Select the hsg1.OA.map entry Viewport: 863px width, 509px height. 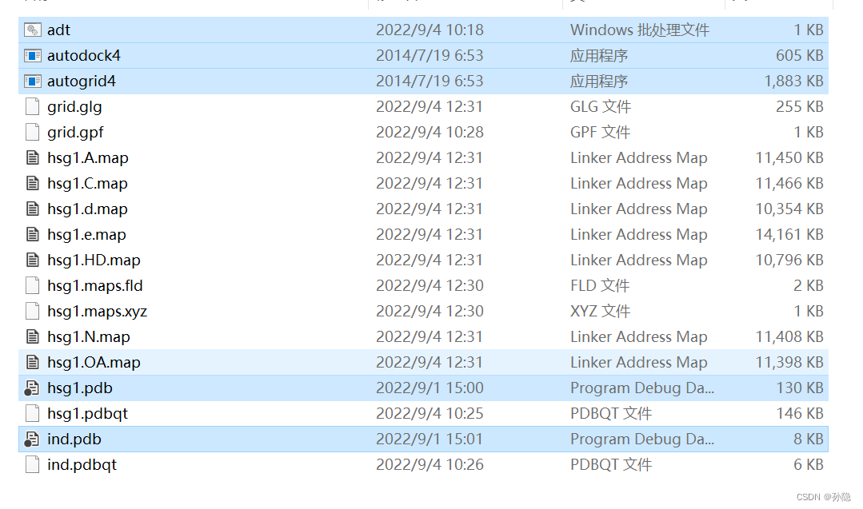pos(92,362)
